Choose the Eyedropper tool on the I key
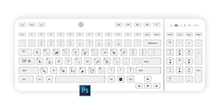 point(104,52)
